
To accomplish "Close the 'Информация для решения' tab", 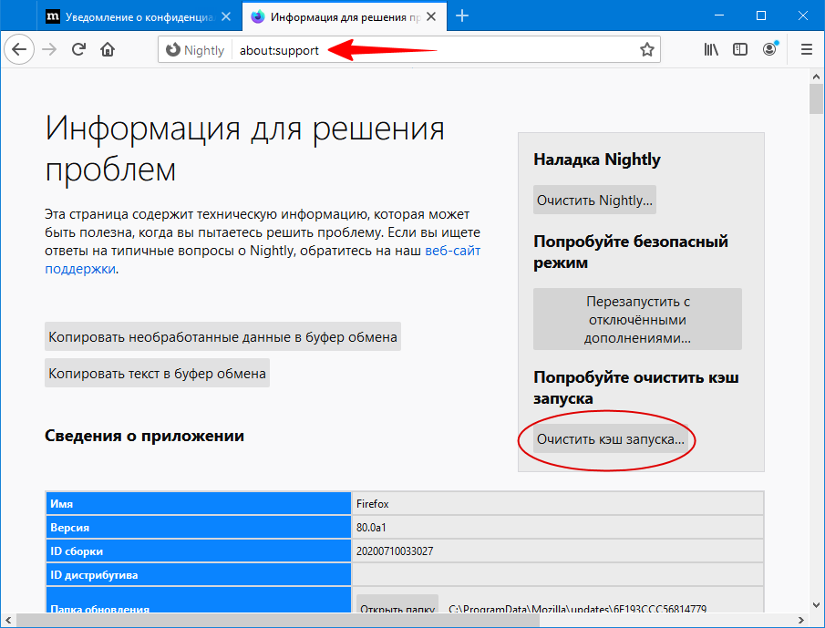I will pos(431,16).
